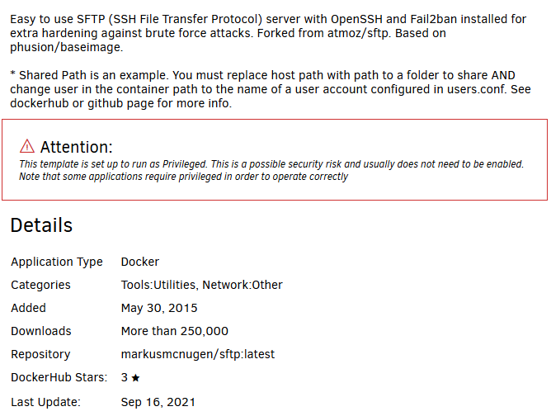The width and height of the screenshot is (551, 416).
Task: Click the Categories label
Action: 40,285
